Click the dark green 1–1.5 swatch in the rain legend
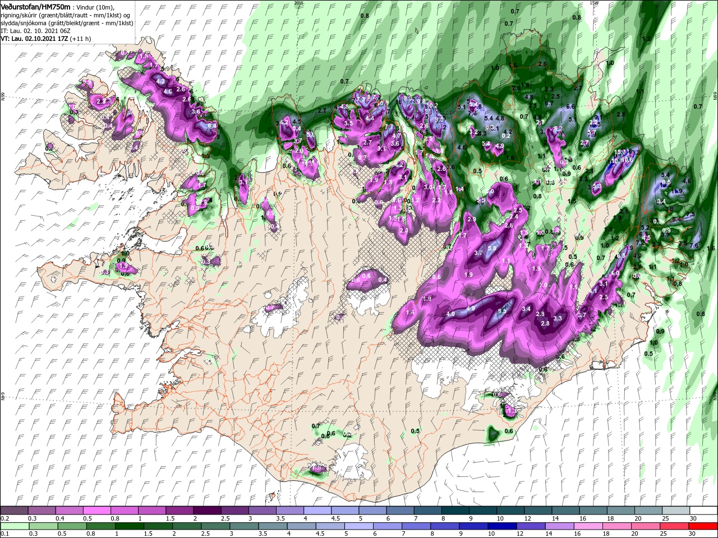Screen dimensions: 718x538 pos(129,527)
